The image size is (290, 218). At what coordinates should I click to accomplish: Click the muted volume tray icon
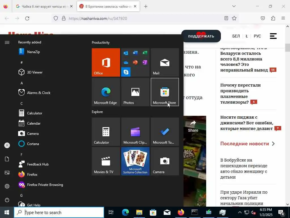(253, 213)
